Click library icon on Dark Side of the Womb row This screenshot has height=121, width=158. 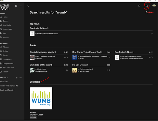click(x=67, y=70)
